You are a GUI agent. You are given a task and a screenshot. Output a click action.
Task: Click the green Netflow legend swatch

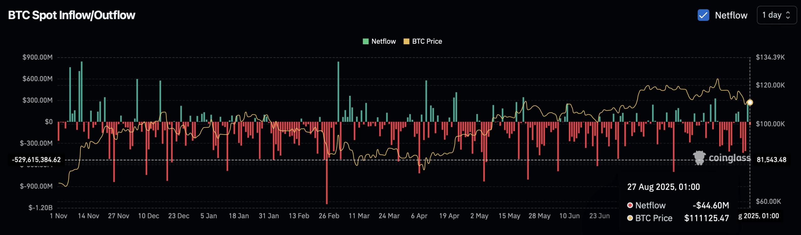pyautogui.click(x=365, y=42)
